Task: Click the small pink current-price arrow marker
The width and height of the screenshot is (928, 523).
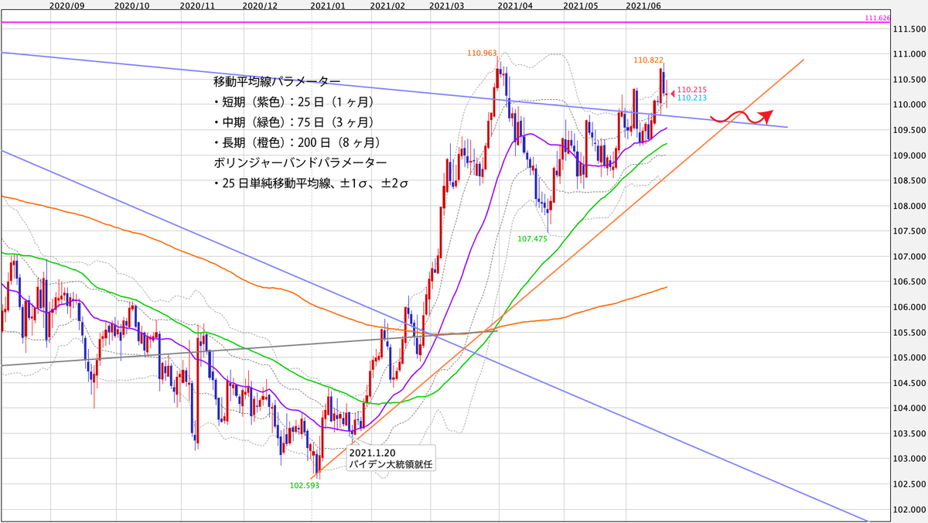Action: pos(672,94)
